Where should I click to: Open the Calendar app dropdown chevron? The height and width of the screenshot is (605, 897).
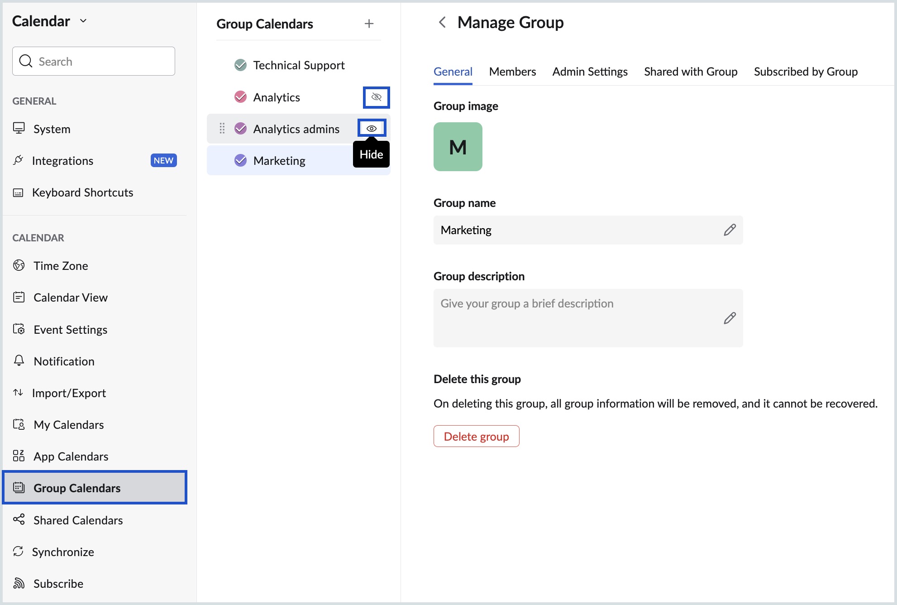tap(83, 21)
